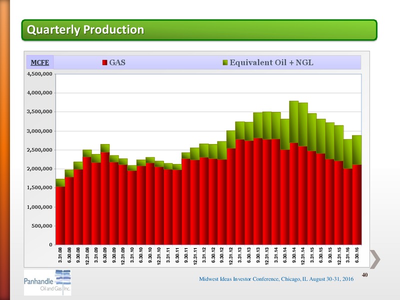Click the 500,000 y-axis label
Image resolution: width=400 pixels, height=300 pixels.
(x=42, y=226)
